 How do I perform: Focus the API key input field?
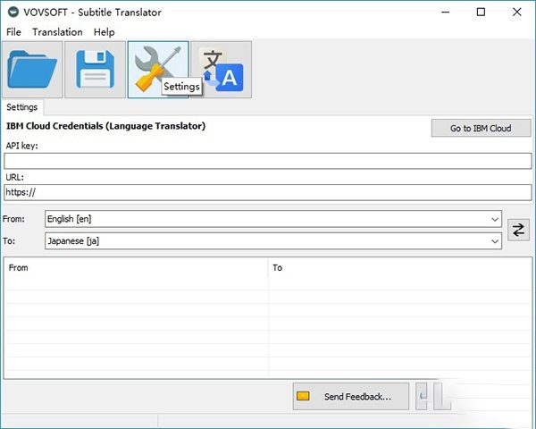[268, 161]
